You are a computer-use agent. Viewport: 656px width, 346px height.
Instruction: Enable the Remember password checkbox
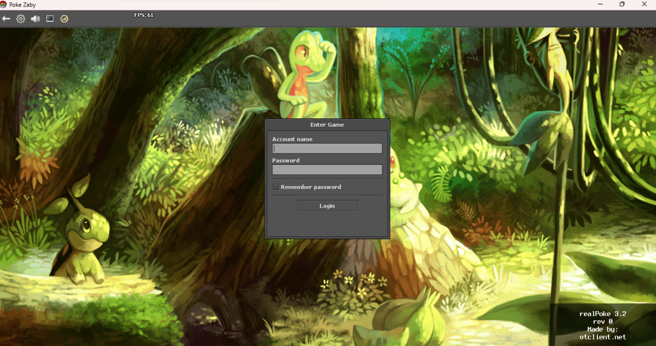pos(276,187)
